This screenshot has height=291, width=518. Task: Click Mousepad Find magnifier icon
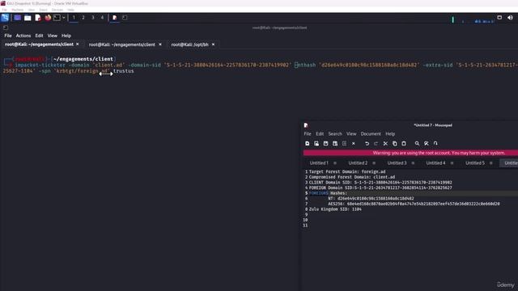coord(417,144)
